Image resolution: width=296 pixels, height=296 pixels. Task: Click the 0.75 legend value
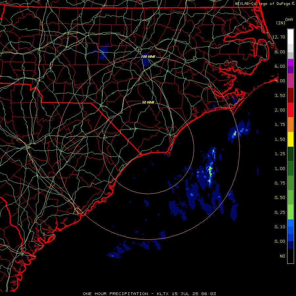coord(280,183)
